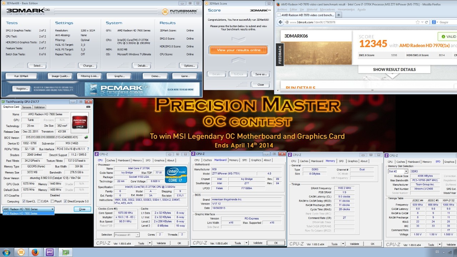Click Save as button in 3DMark Score window
This screenshot has width=457, height=257.
pyautogui.click(x=261, y=74)
